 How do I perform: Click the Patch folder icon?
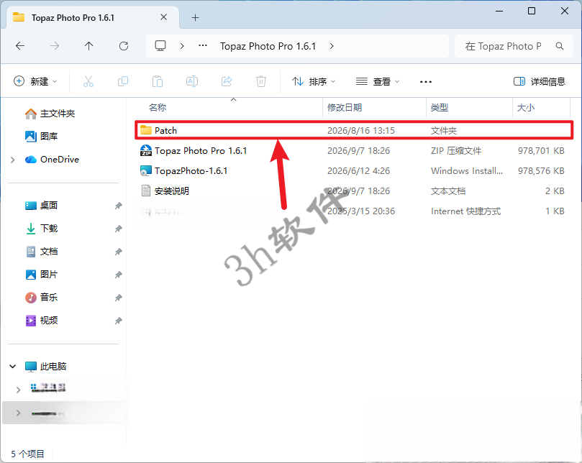pyautogui.click(x=146, y=130)
